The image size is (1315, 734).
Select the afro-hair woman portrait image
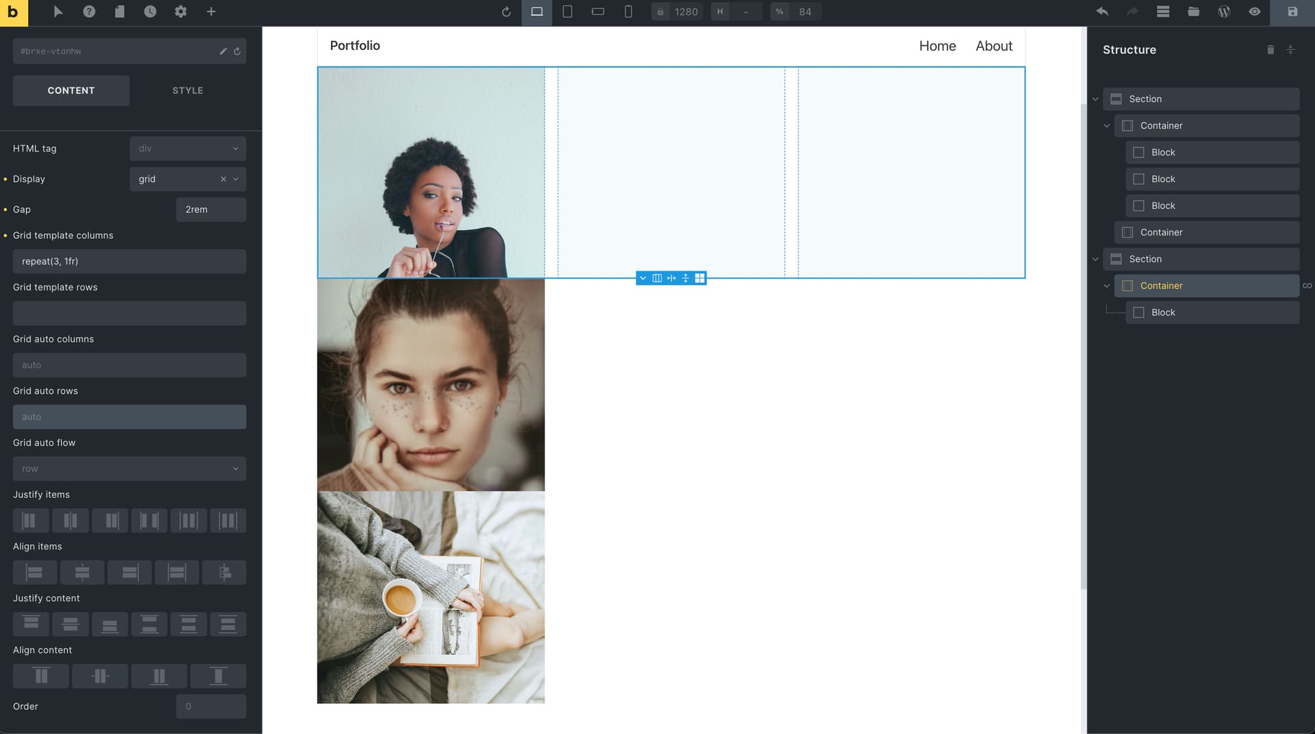click(431, 173)
